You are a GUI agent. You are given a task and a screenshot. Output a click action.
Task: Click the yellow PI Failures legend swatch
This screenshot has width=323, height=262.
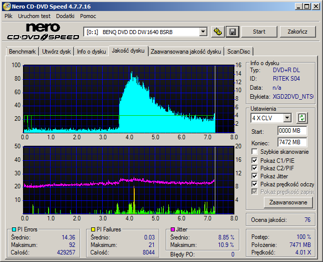pyautogui.click(x=93, y=229)
